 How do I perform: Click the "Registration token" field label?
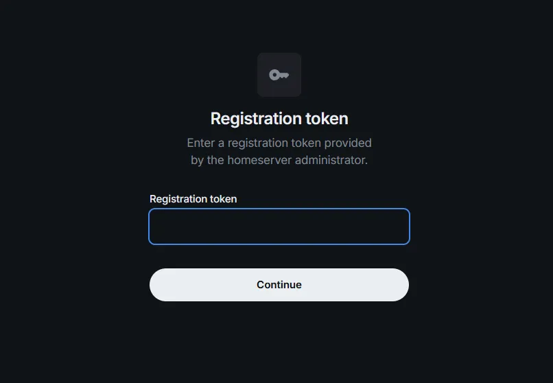[193, 199]
